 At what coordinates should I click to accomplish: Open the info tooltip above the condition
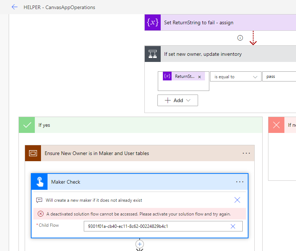(240, 38)
